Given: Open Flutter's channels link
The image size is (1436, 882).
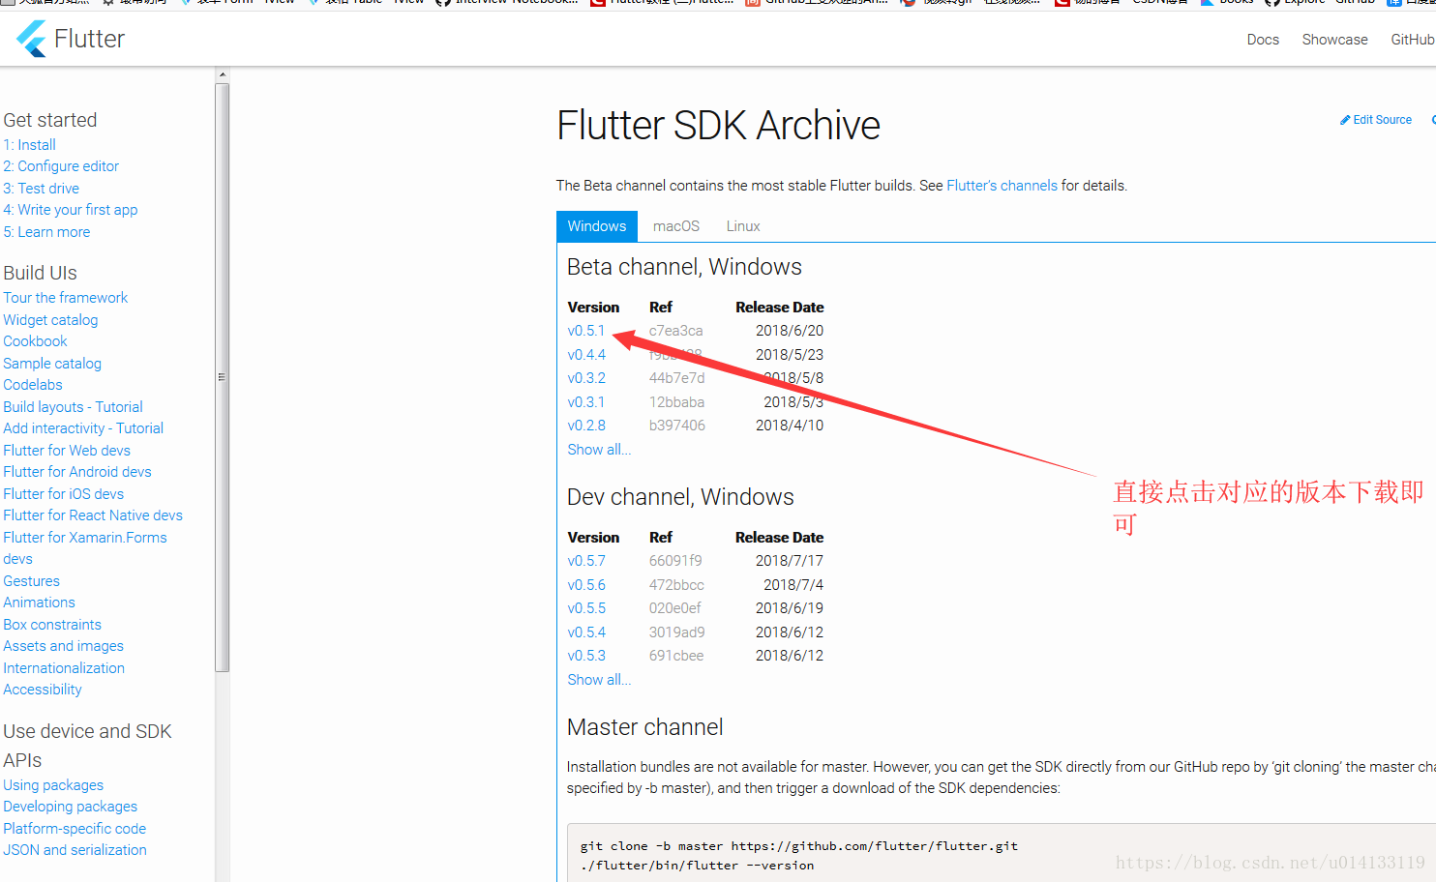Looking at the screenshot, I should point(1002,186).
